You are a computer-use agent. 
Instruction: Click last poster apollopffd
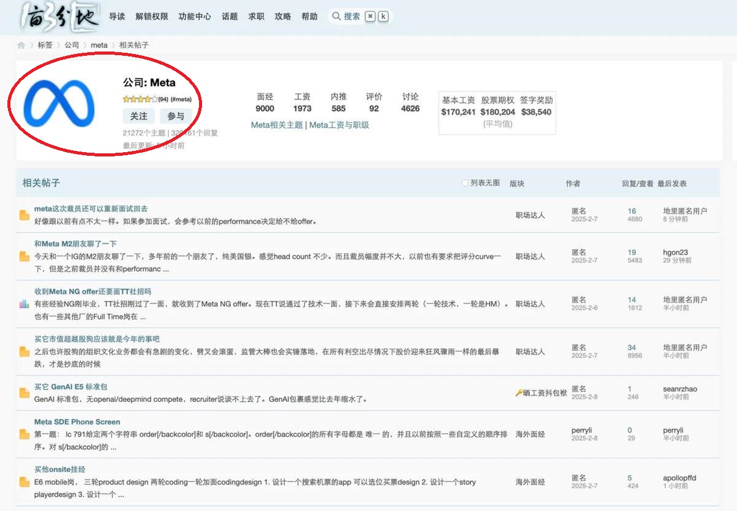(680, 478)
